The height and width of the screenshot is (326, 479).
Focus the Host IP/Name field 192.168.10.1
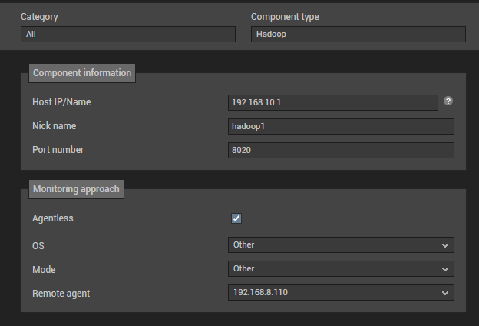pyautogui.click(x=333, y=102)
